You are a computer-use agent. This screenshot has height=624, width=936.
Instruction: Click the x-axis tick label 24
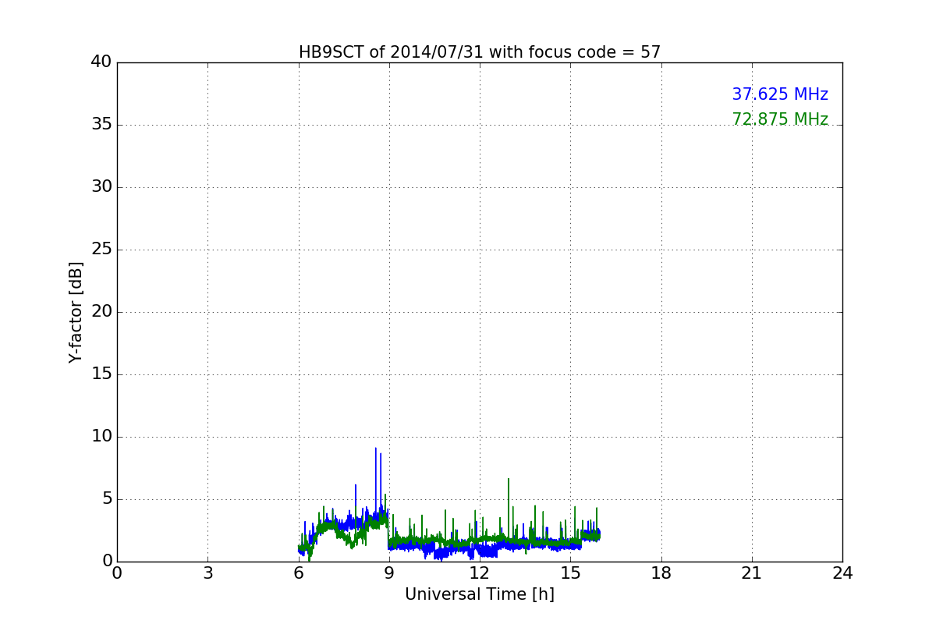(842, 573)
